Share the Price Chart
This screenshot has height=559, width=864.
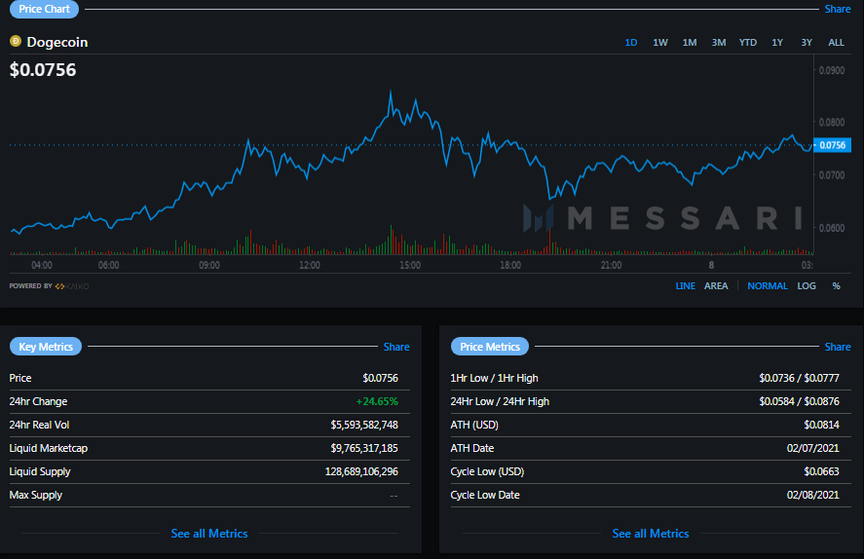tap(837, 9)
